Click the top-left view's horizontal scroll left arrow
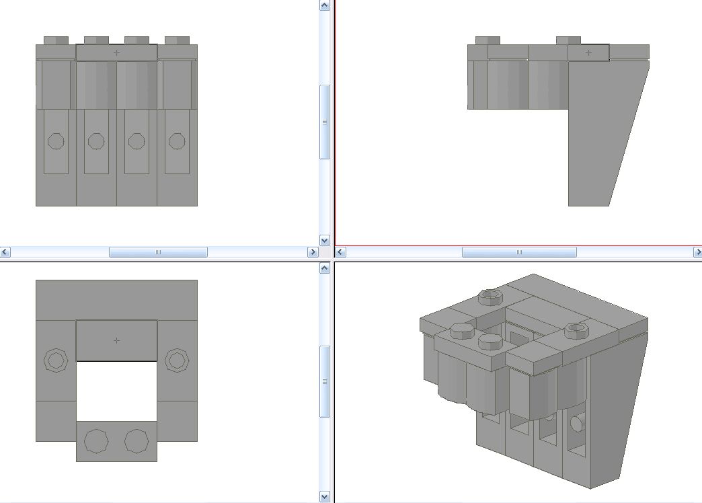The width and height of the screenshot is (702, 503). tap(5, 252)
